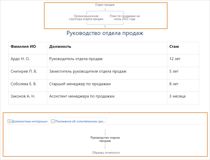This screenshot has height=160, width=210.
Task: Select the Снигирев П. В. cell
Action: point(24,71)
